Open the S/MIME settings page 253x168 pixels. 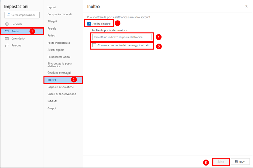point(53,101)
